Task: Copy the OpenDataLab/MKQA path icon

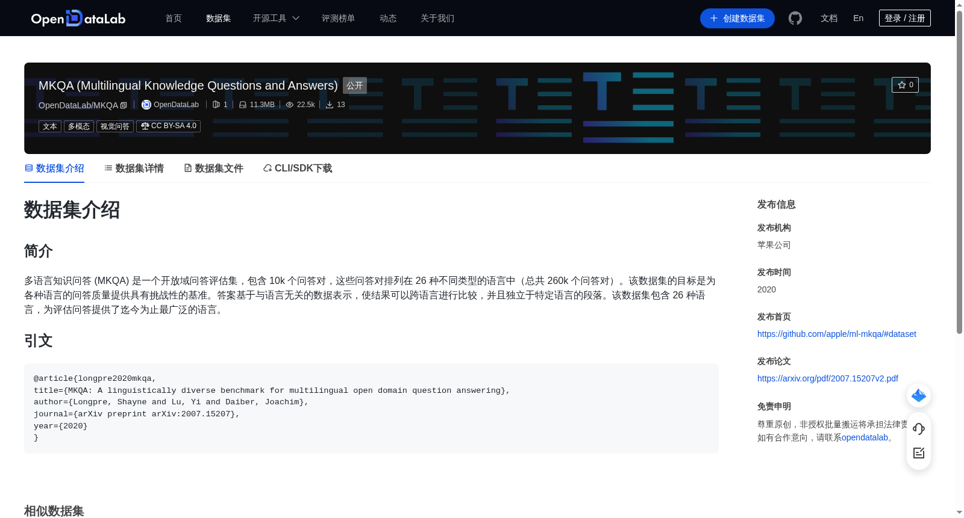Action: [x=124, y=105]
